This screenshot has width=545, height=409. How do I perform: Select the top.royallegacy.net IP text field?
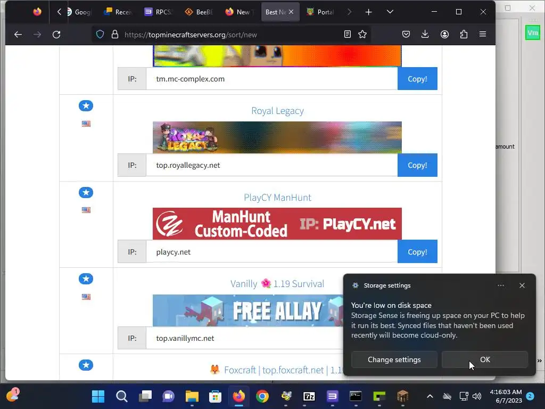click(271, 165)
